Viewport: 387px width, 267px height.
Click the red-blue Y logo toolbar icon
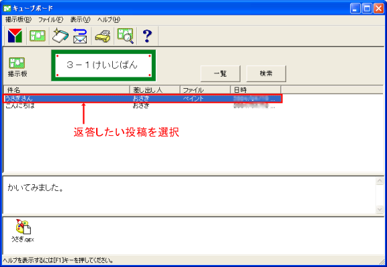click(x=15, y=36)
